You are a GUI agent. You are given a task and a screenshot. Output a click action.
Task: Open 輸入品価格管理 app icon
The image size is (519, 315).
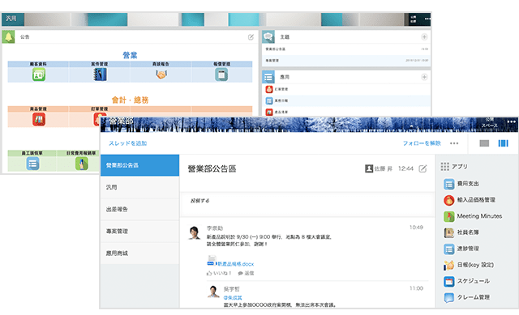pos(448,200)
